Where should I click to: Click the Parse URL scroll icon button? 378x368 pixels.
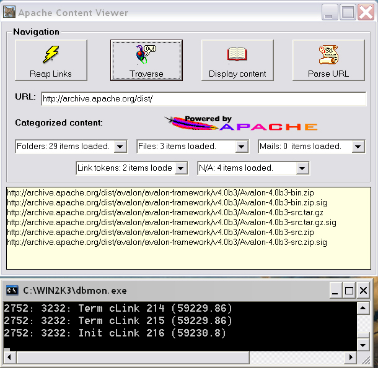[x=328, y=61]
